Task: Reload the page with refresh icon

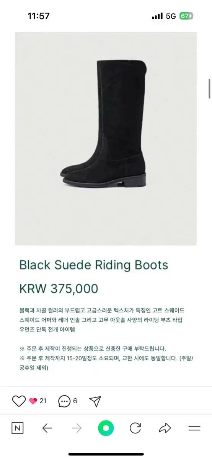Action: click(x=135, y=428)
